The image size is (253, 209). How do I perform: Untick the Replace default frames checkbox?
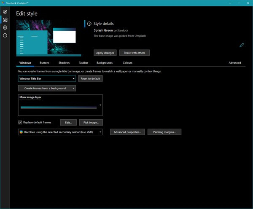tap(20, 122)
